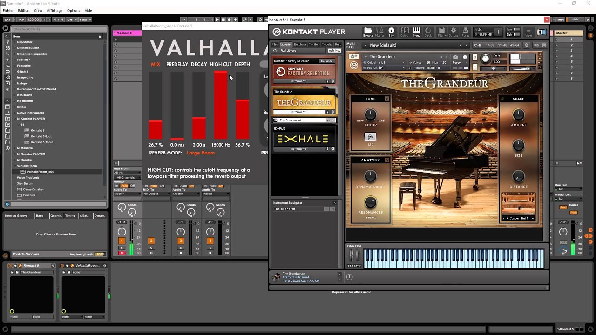The height and width of the screenshot is (335, 596).
Task: Open Factory Selection library info icon
Action: point(327,81)
